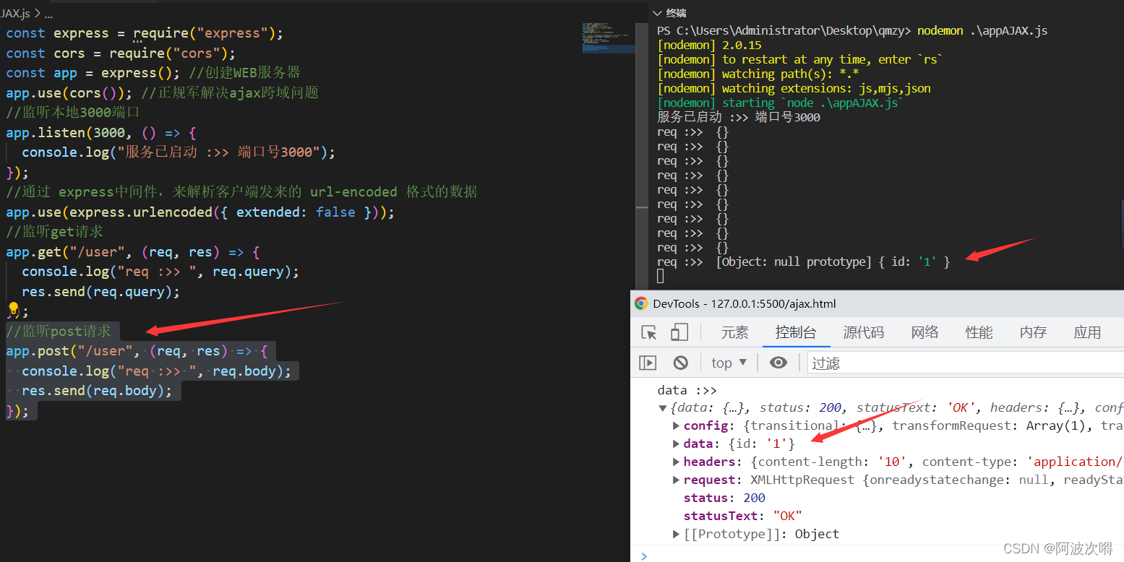Open the 网络 tab
The height and width of the screenshot is (562, 1124).
(x=924, y=332)
